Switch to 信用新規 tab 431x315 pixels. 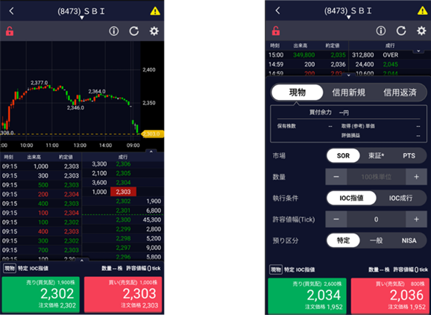coord(348,93)
